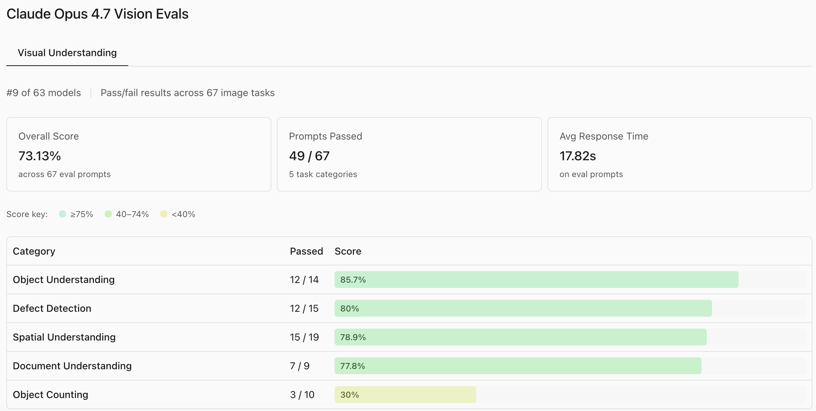Screen dimensions: 816x411
Task: Select the '49 / 67' prompts passed value
Action: 309,156
